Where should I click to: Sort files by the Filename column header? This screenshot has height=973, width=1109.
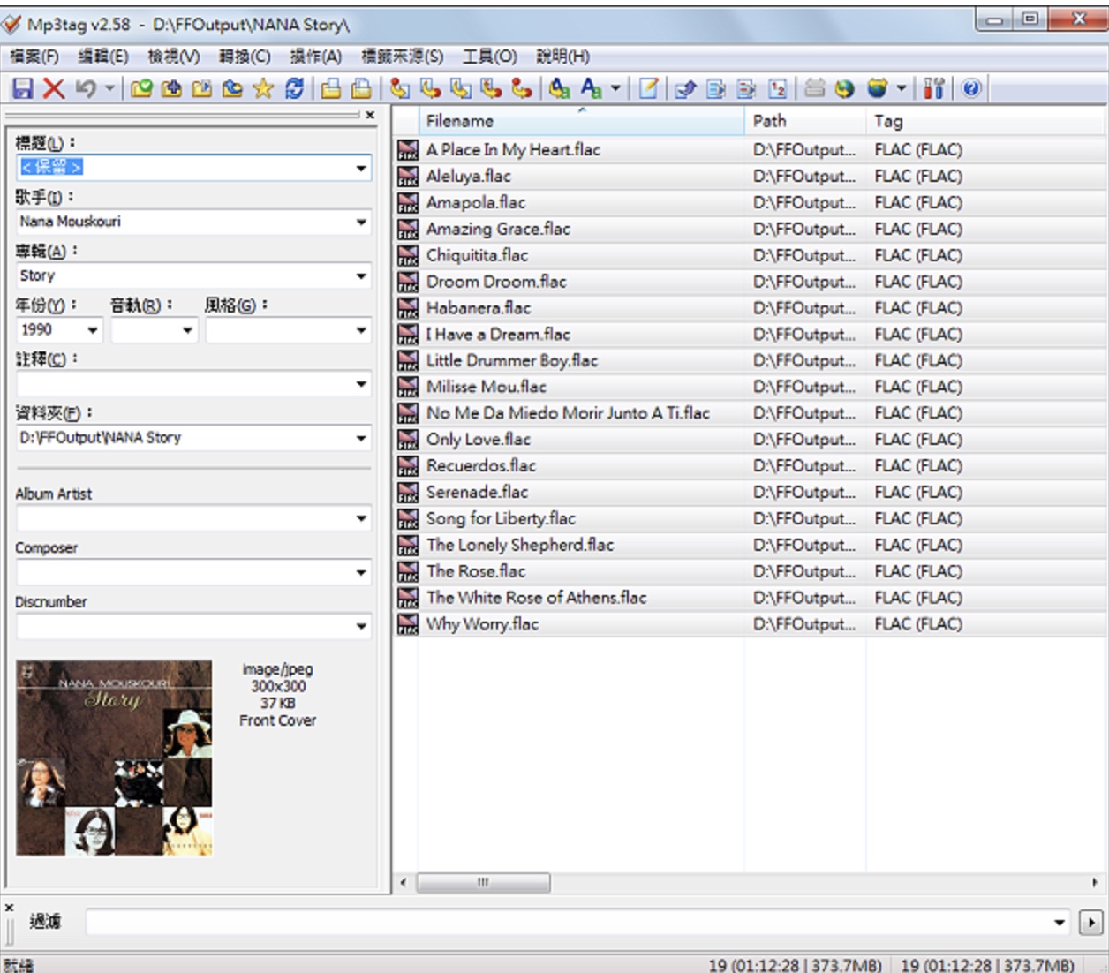point(582,121)
